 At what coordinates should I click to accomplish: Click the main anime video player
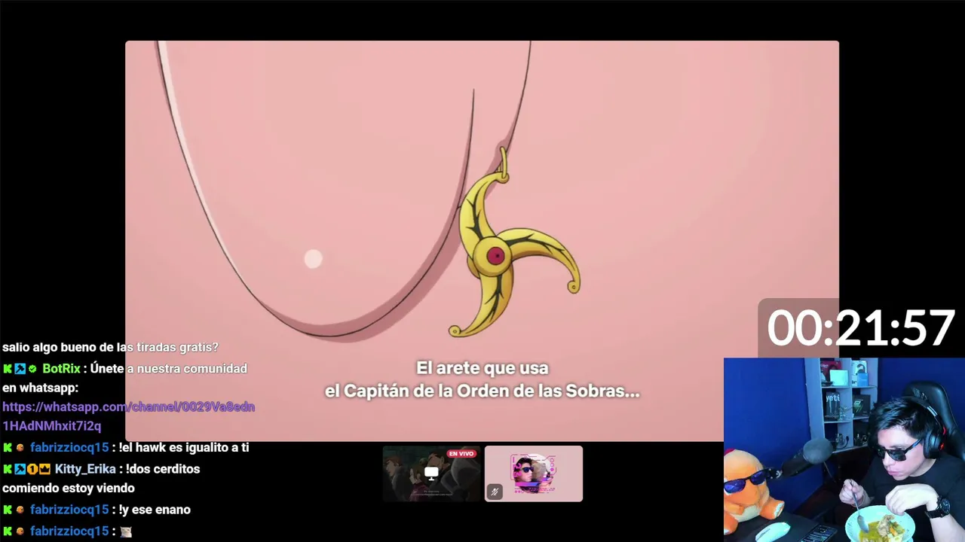click(482, 241)
